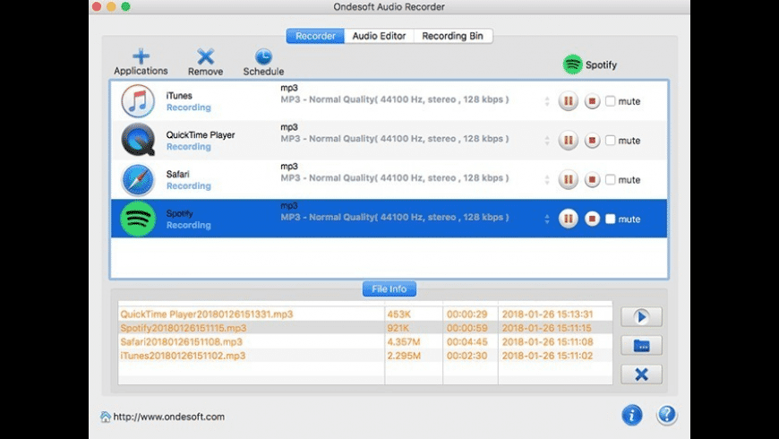
Task: Click the Safari Recording status text
Action: point(188,186)
